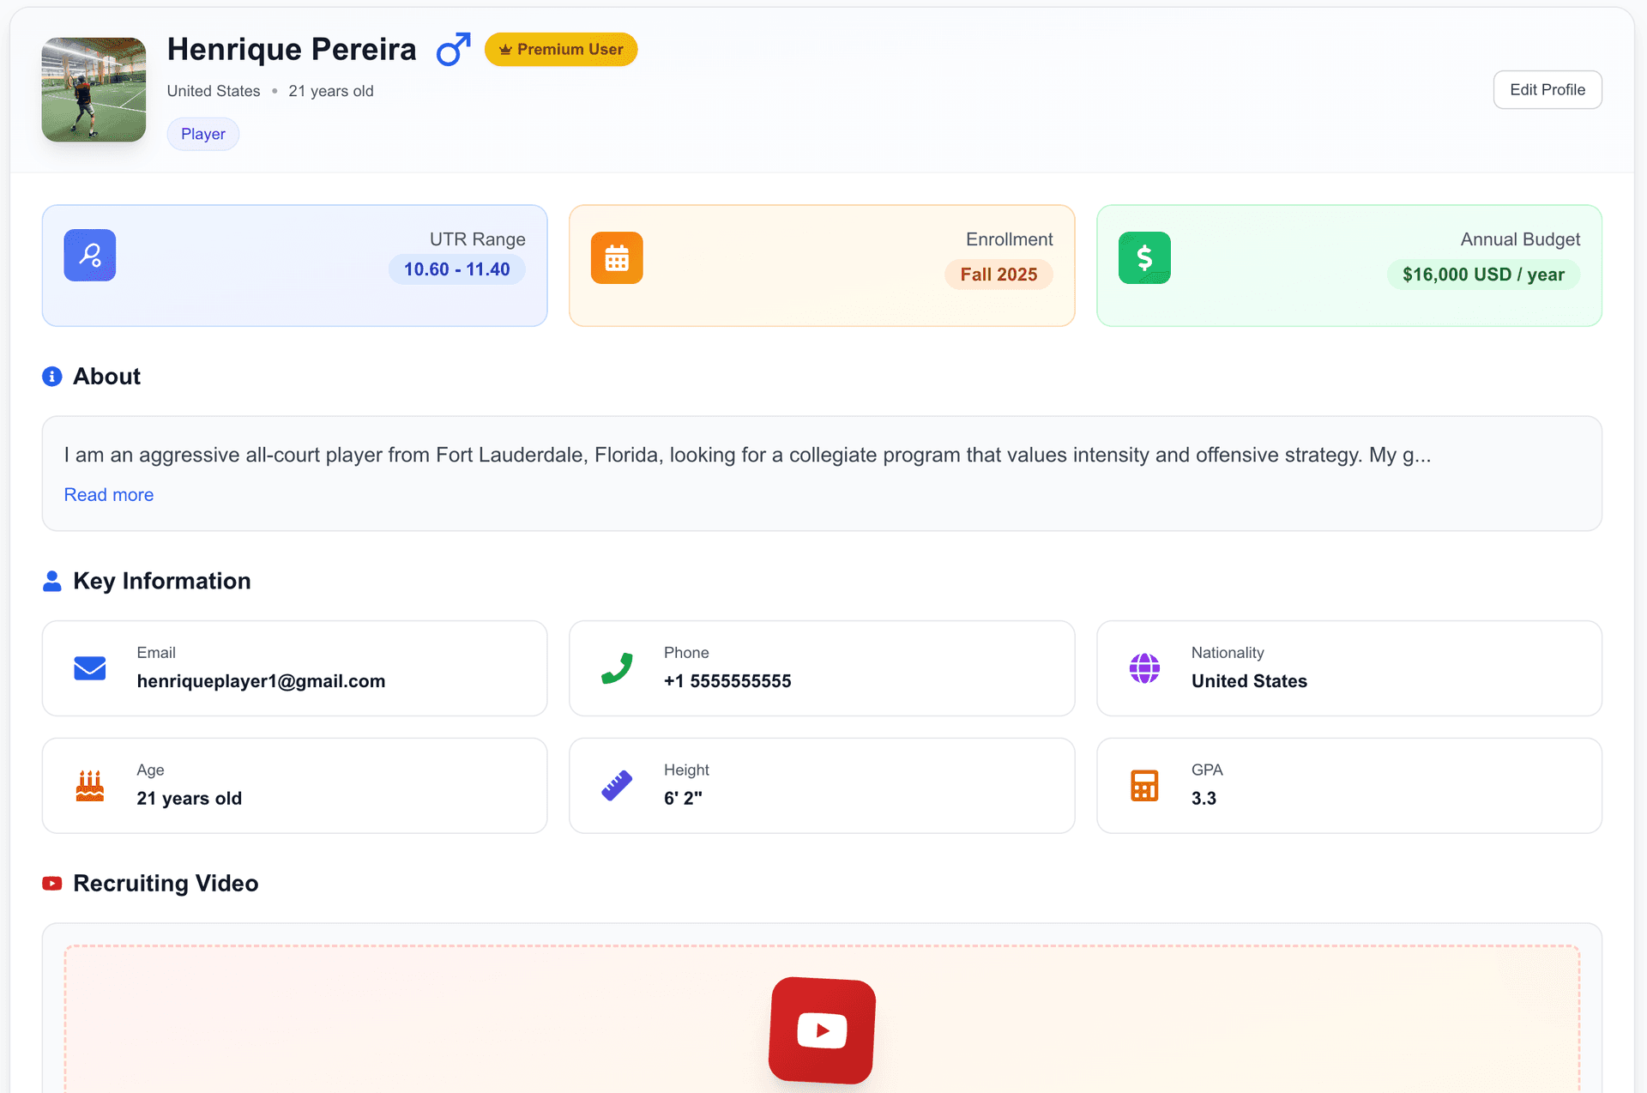
Task: Click the blue male gender symbol
Action: pyautogui.click(x=452, y=49)
